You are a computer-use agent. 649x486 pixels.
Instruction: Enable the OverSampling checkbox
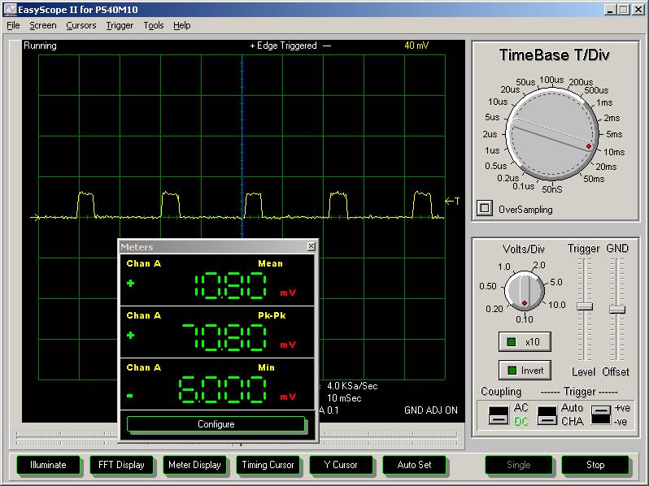click(x=485, y=208)
